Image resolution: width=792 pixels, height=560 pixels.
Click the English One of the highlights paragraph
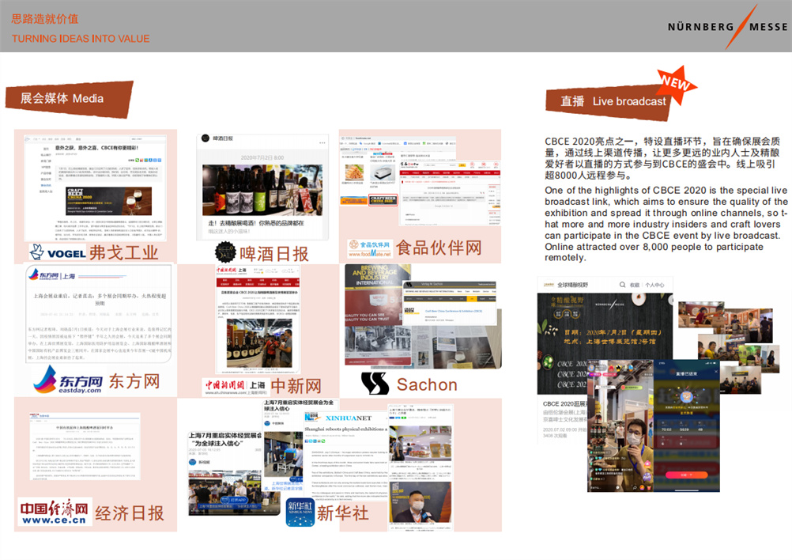pos(666,224)
